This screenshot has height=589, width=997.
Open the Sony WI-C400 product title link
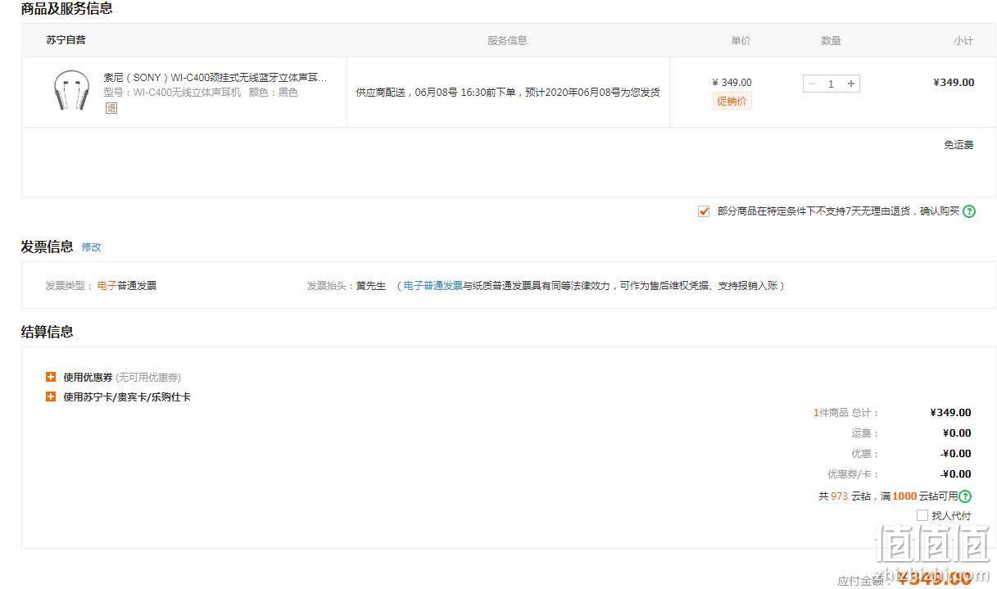pyautogui.click(x=215, y=78)
